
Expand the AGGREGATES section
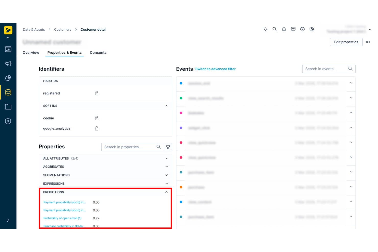pos(167,167)
